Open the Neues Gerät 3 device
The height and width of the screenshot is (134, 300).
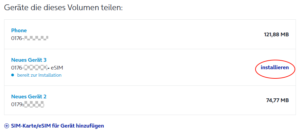coord(29,60)
